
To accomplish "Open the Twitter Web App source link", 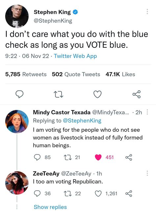I will point(75,56).
